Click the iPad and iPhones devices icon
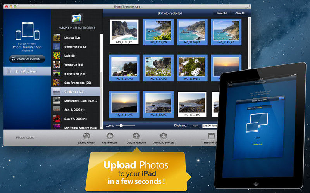Image resolution: width=310 pixels, height=193 pixels. pyautogui.click(x=28, y=31)
